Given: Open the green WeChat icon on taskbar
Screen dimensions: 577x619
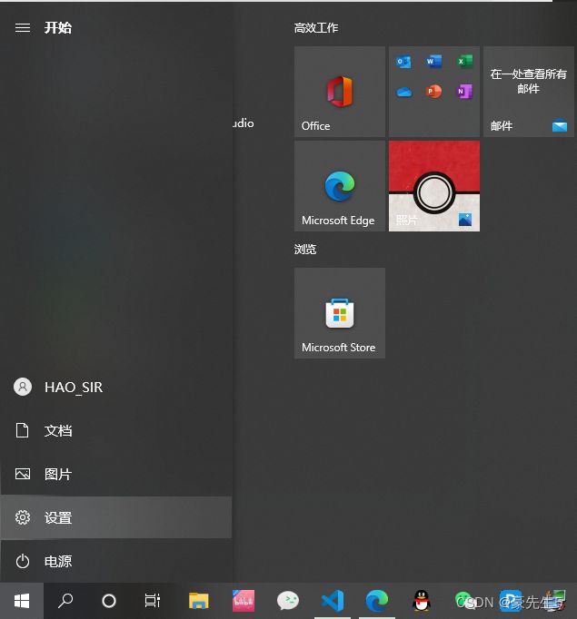Looking at the screenshot, I should [x=464, y=601].
